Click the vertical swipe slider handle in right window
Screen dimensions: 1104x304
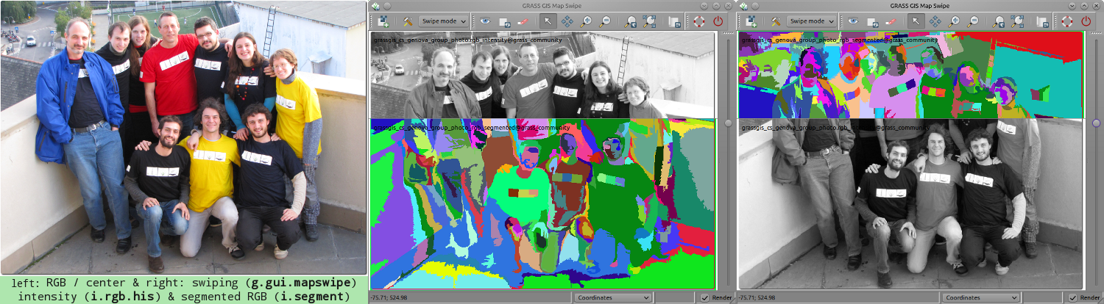[1096, 123]
